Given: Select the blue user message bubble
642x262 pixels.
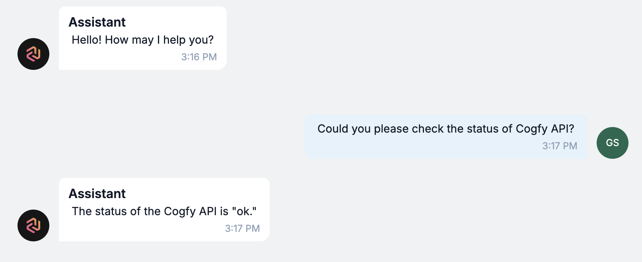Looking at the screenshot, I should 446,137.
